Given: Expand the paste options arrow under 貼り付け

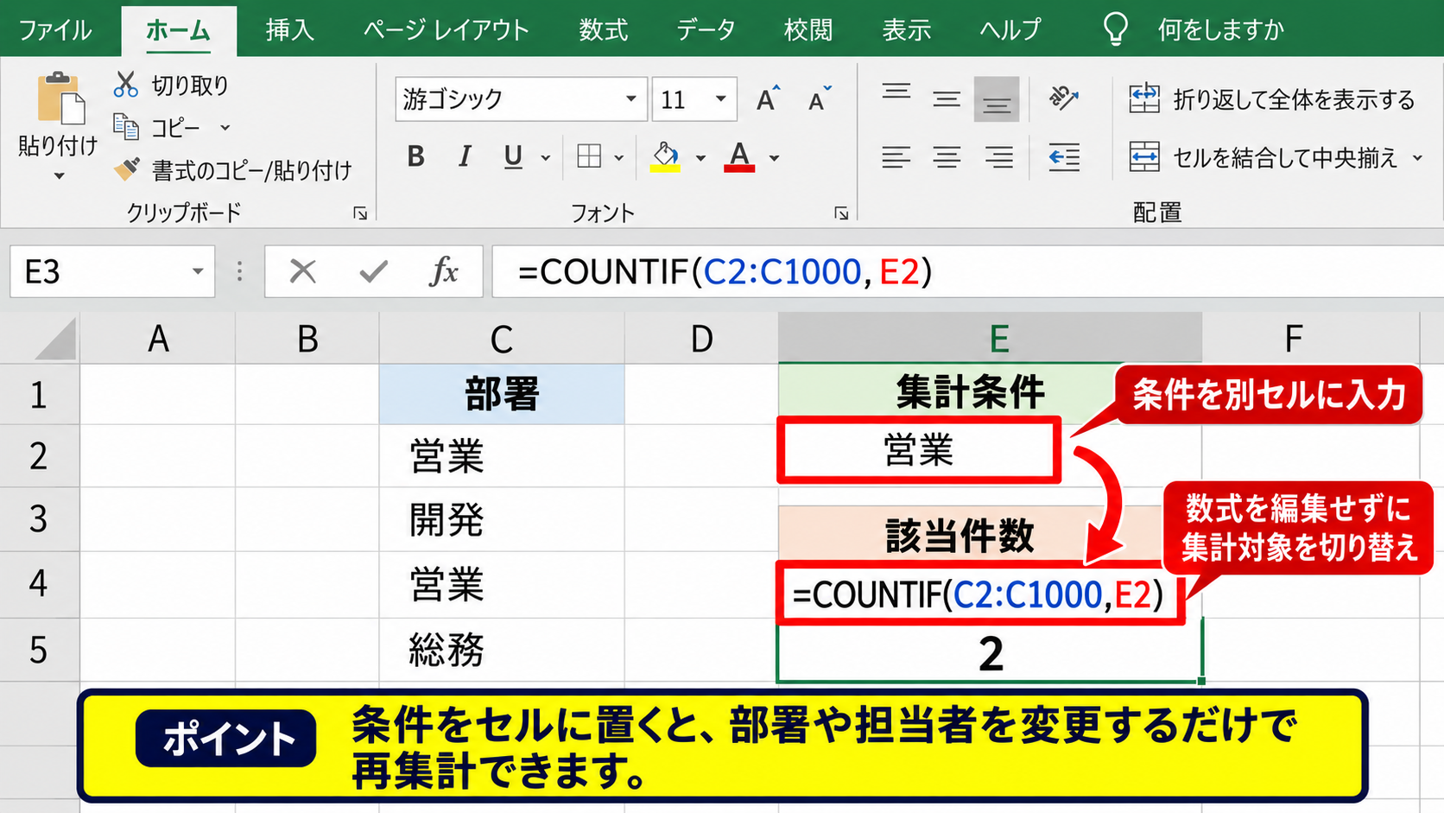Looking at the screenshot, I should [59, 176].
